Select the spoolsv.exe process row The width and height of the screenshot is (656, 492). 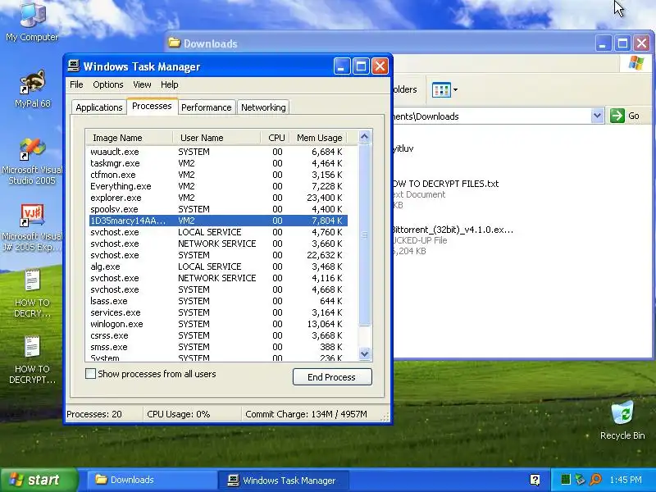coord(218,209)
